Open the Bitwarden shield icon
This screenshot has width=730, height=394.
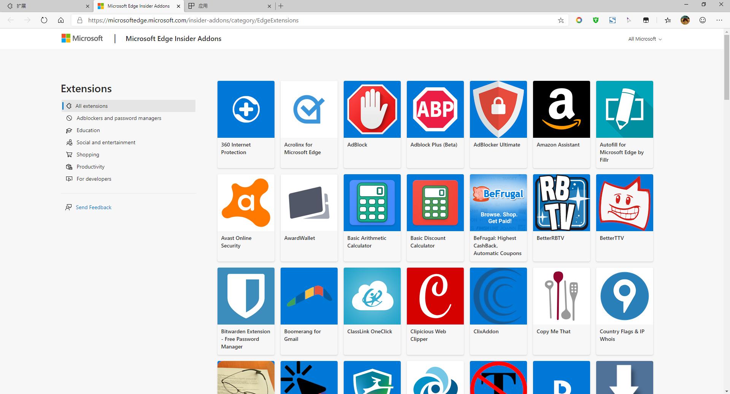[x=246, y=296]
